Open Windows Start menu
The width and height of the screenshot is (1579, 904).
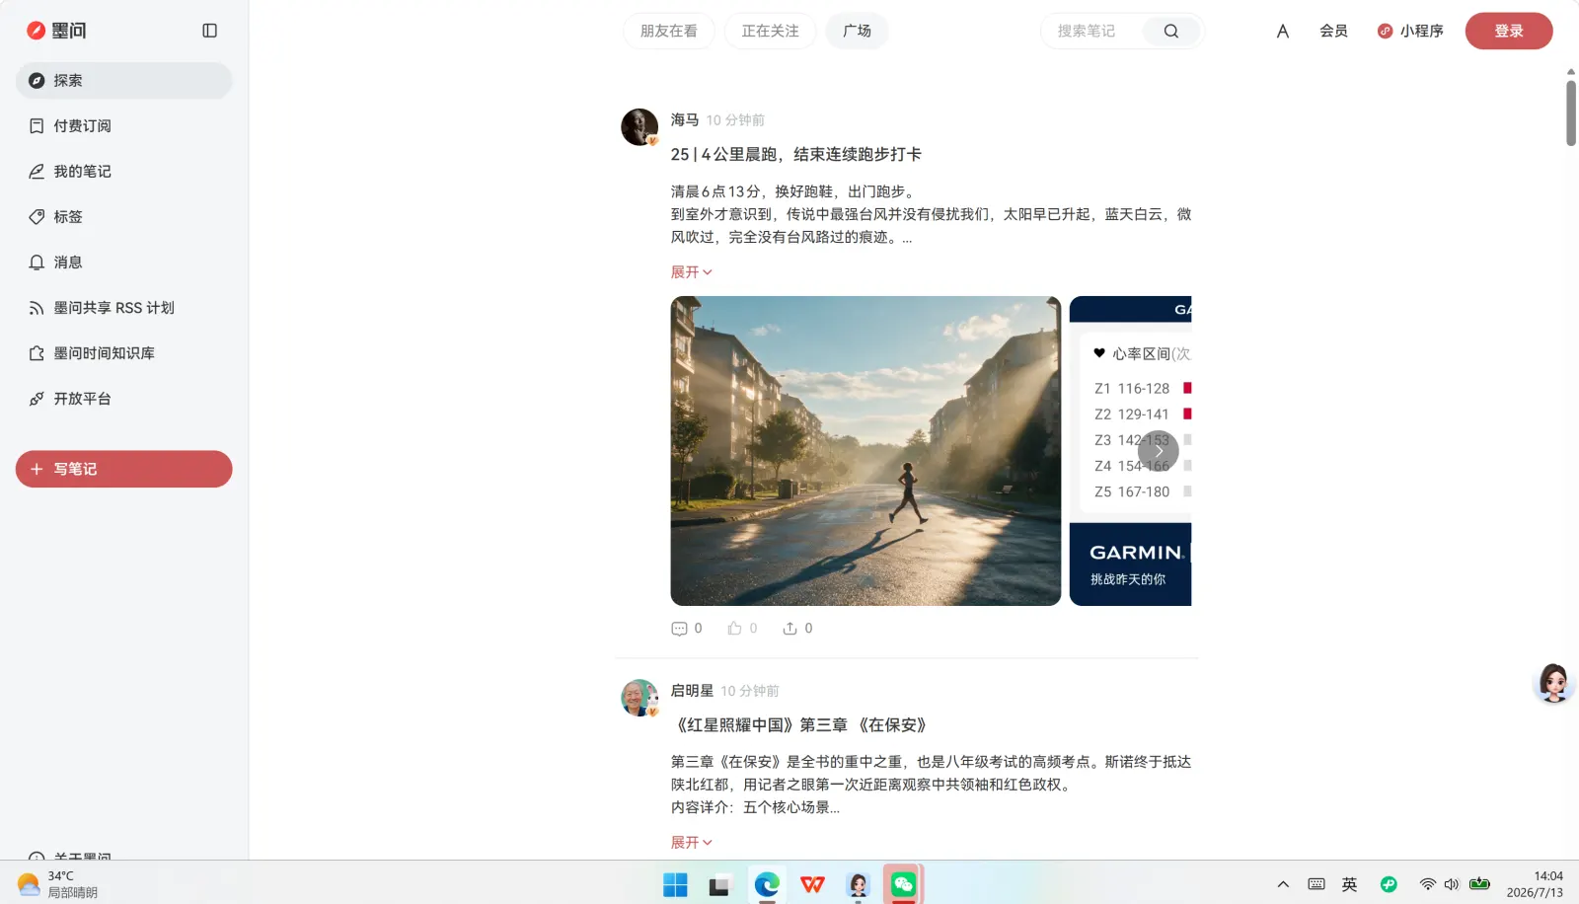pyautogui.click(x=675, y=885)
